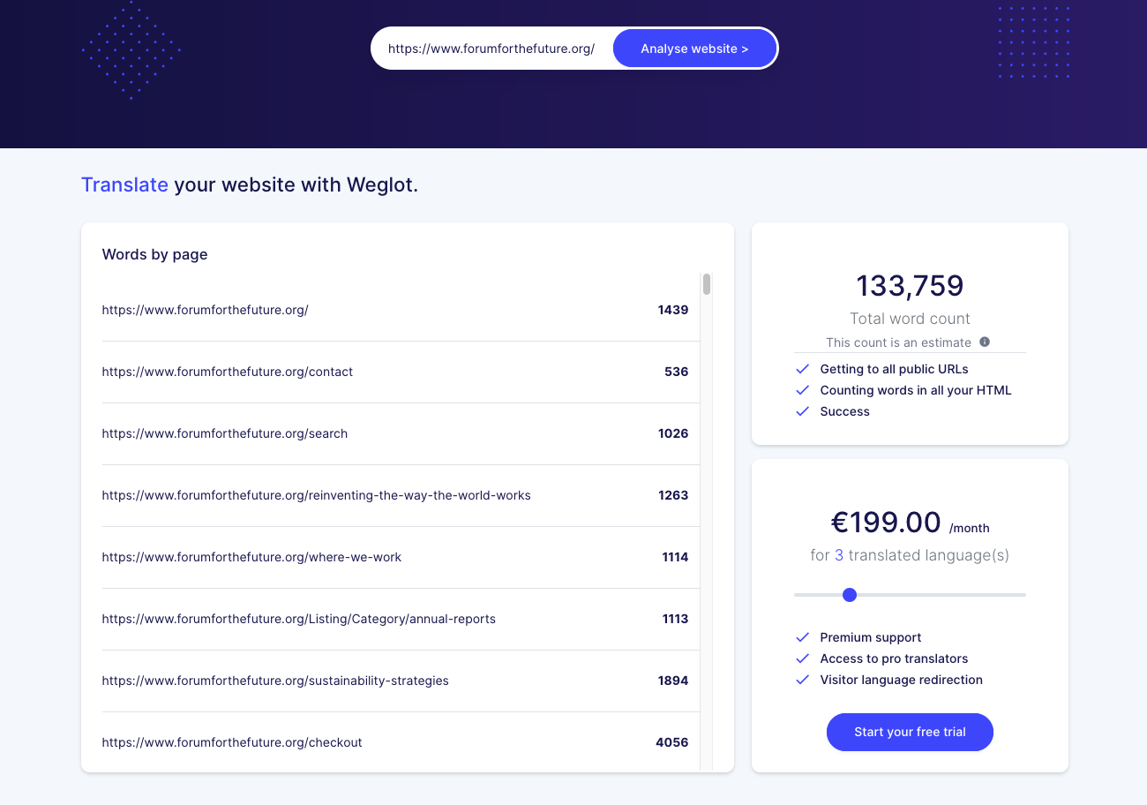
Task: Open the checkout page URL
Action: pyautogui.click(x=232, y=742)
